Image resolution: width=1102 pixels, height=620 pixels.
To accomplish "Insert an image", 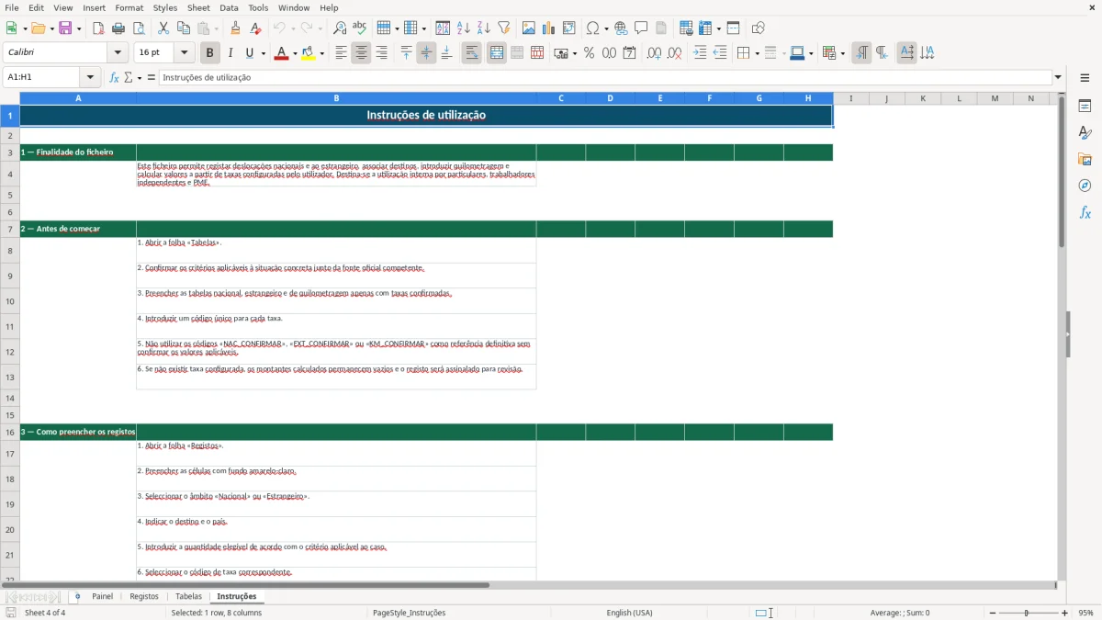I will pos(529,28).
